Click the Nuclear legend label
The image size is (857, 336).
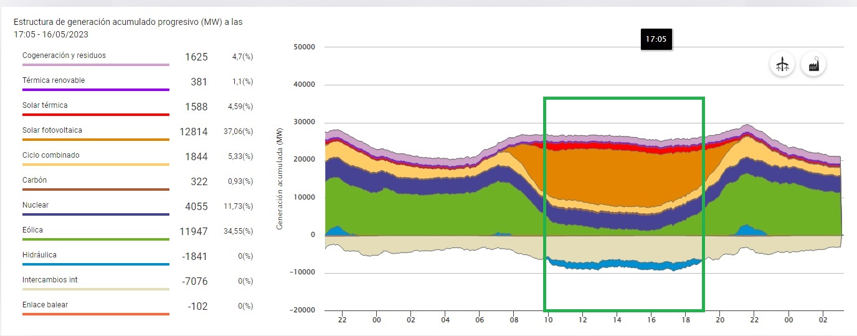tap(36, 205)
